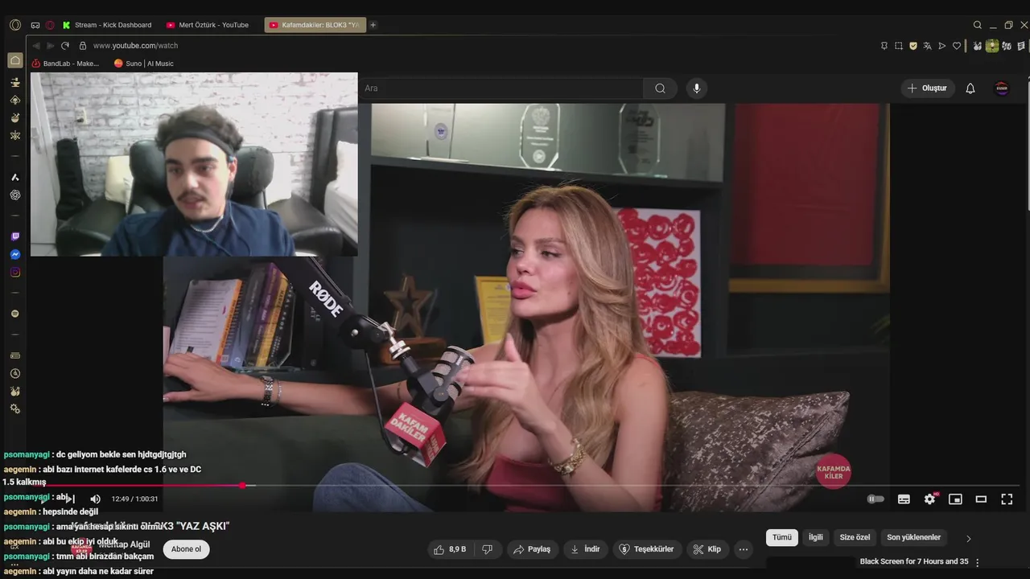Add page to bookmarks heart icon
This screenshot has height=579, width=1030.
tap(957, 46)
